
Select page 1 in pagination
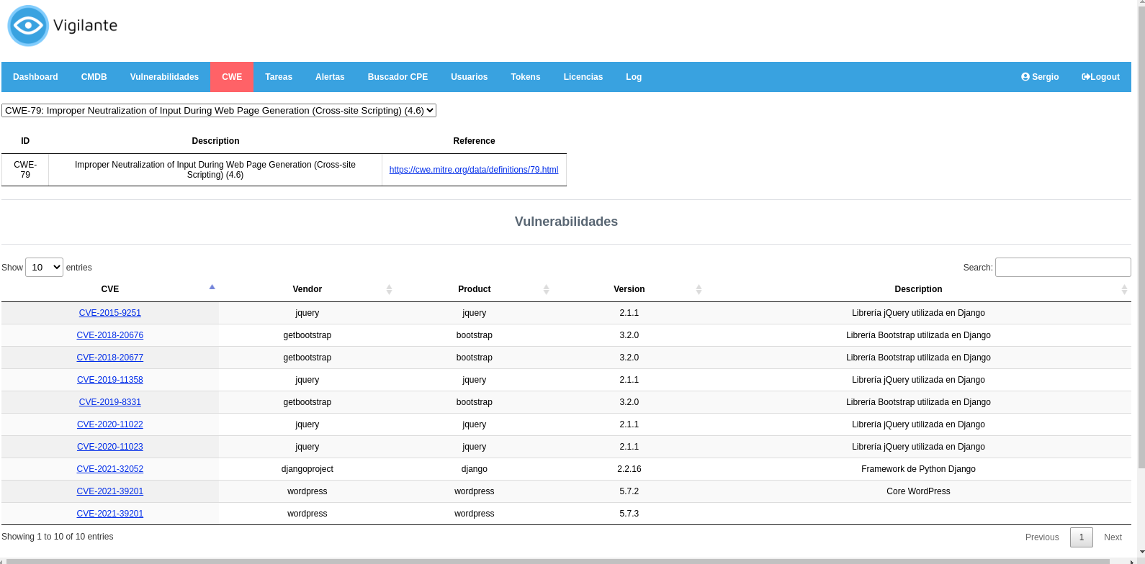[1082, 537]
